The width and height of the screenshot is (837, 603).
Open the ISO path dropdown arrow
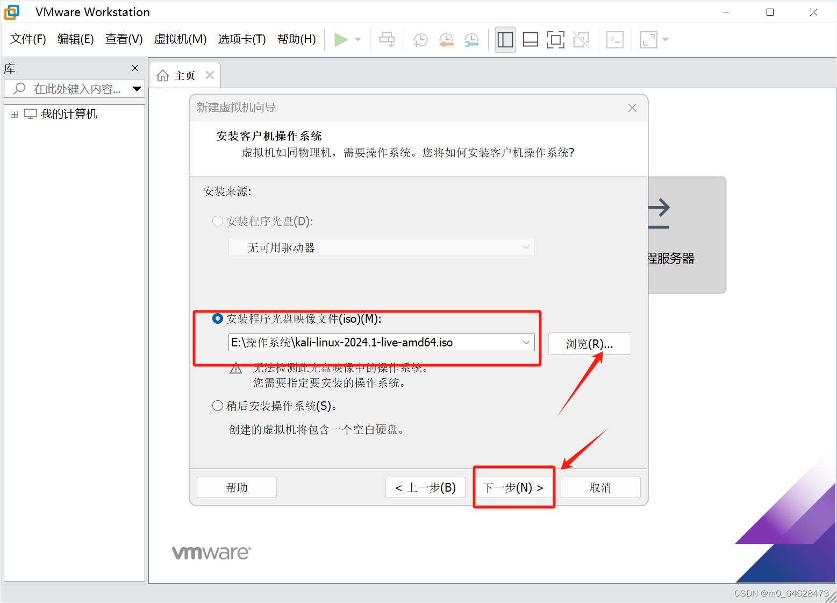pos(526,343)
